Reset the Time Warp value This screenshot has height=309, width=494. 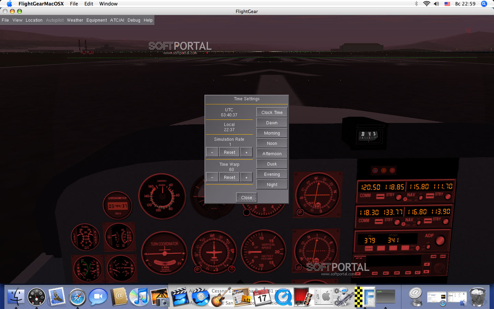[230, 177]
